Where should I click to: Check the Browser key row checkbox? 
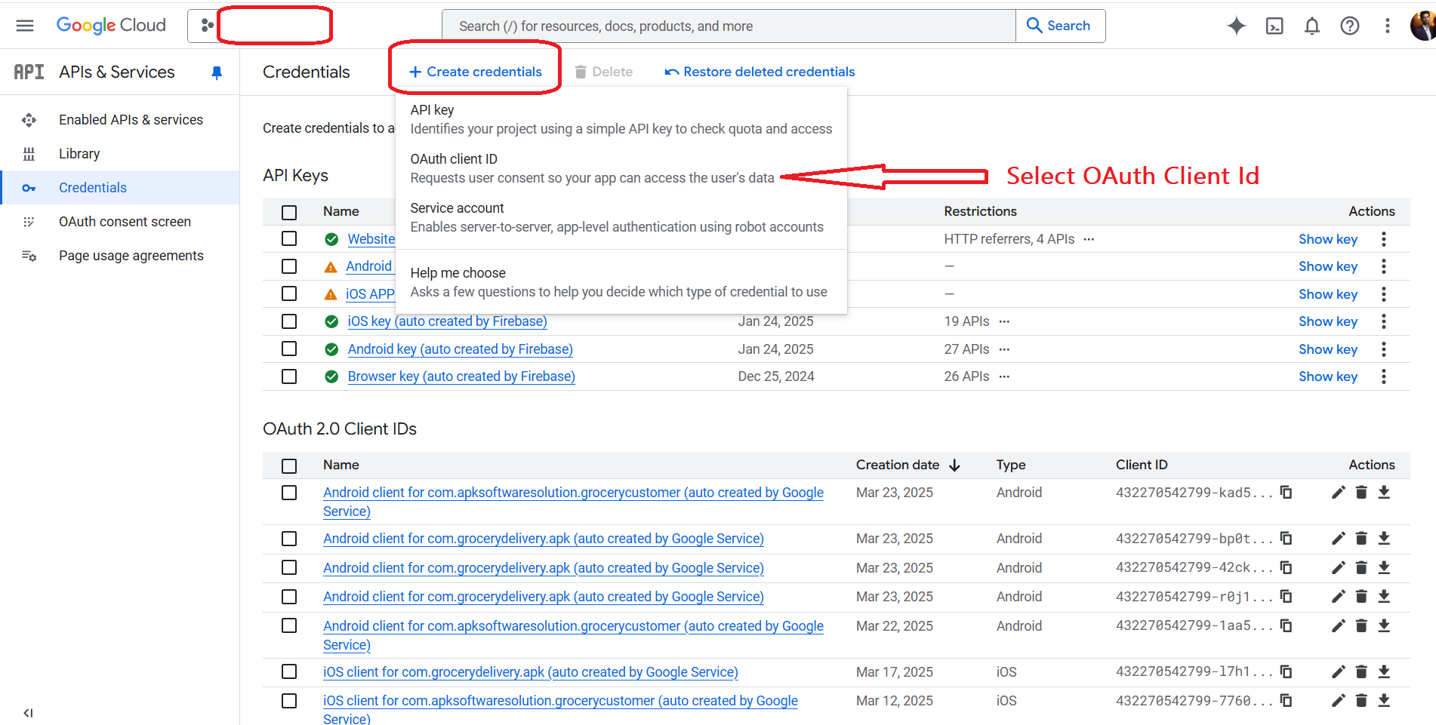(x=289, y=376)
